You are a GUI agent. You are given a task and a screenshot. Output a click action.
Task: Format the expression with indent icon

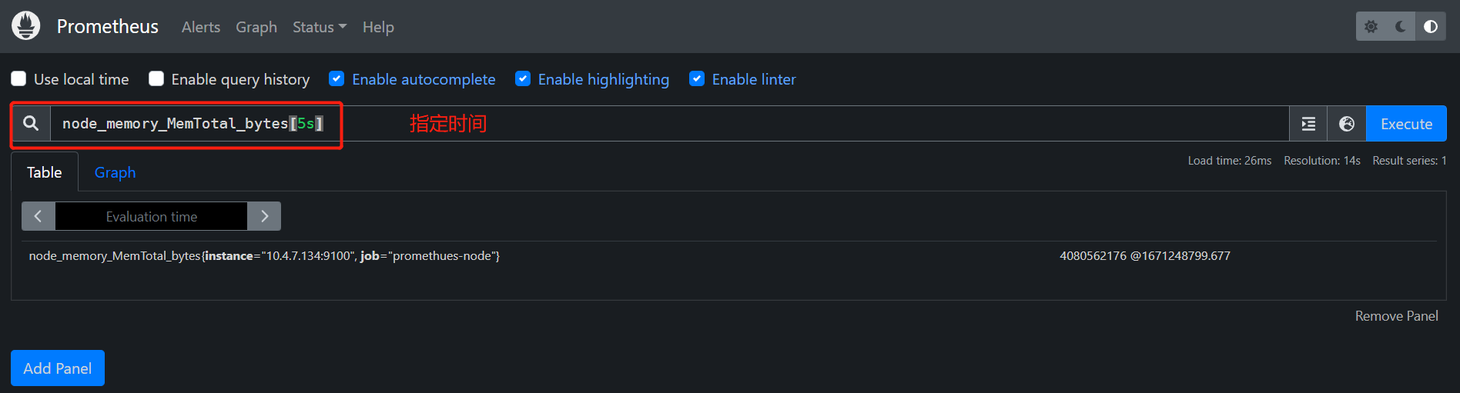click(1308, 124)
